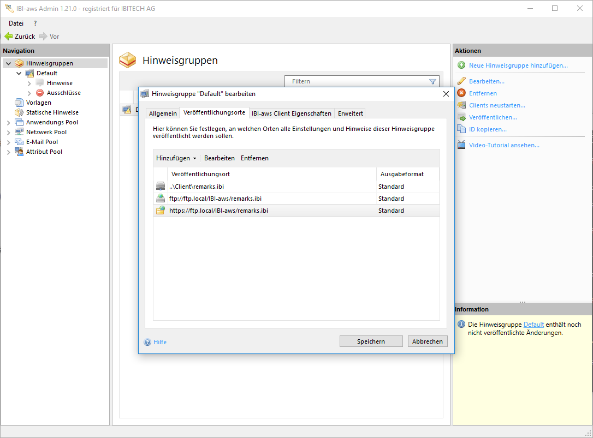Expand the Anwendungs Pool tree node

[x=8, y=122]
